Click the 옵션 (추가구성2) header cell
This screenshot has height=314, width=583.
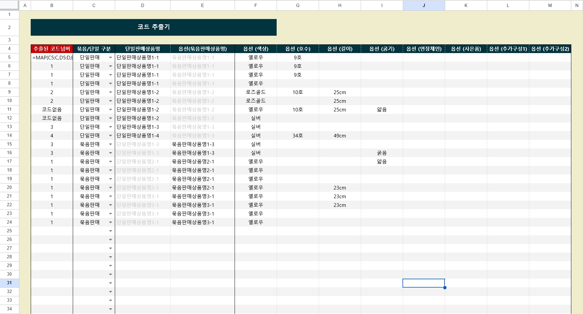tap(550, 49)
